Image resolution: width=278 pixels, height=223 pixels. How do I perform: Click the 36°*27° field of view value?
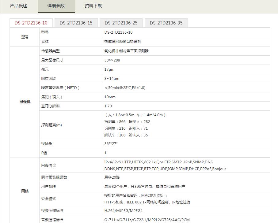coord(111,143)
